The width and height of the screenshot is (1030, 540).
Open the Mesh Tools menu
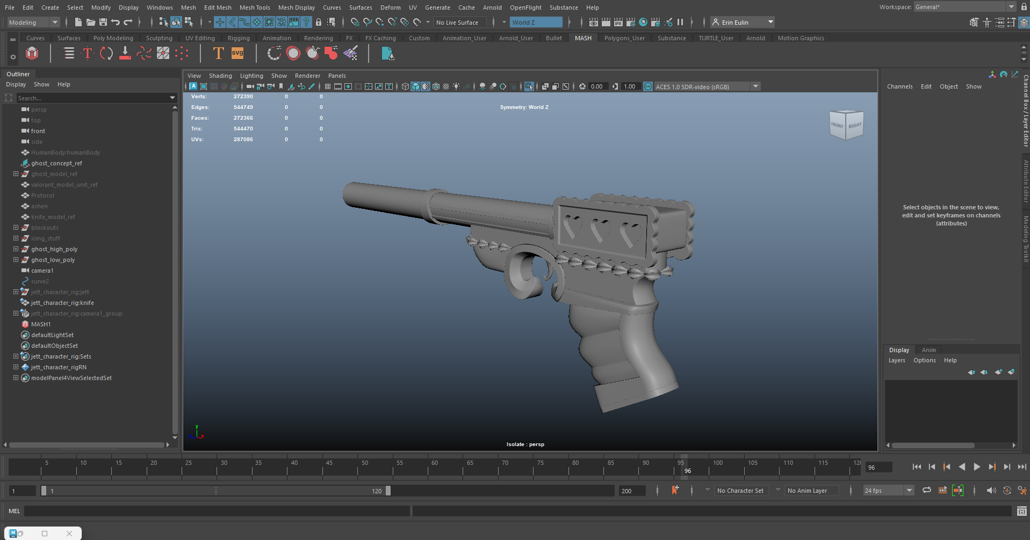click(255, 8)
